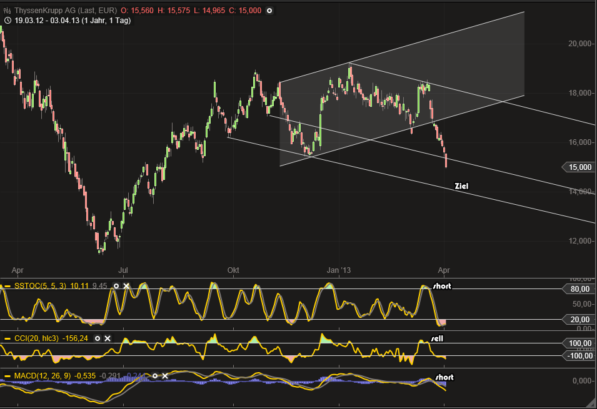597x409 pixels.
Task: Click the 12,000 price axis label
Action: point(580,241)
